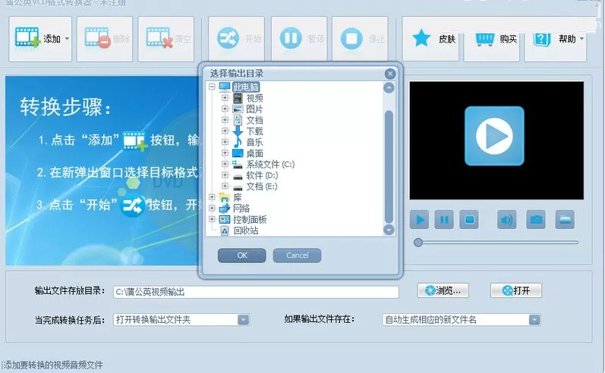Select the 网络 item
The image size is (605, 373).
click(x=241, y=208)
